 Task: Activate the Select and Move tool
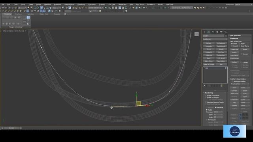pyautogui.click(x=42, y=8)
